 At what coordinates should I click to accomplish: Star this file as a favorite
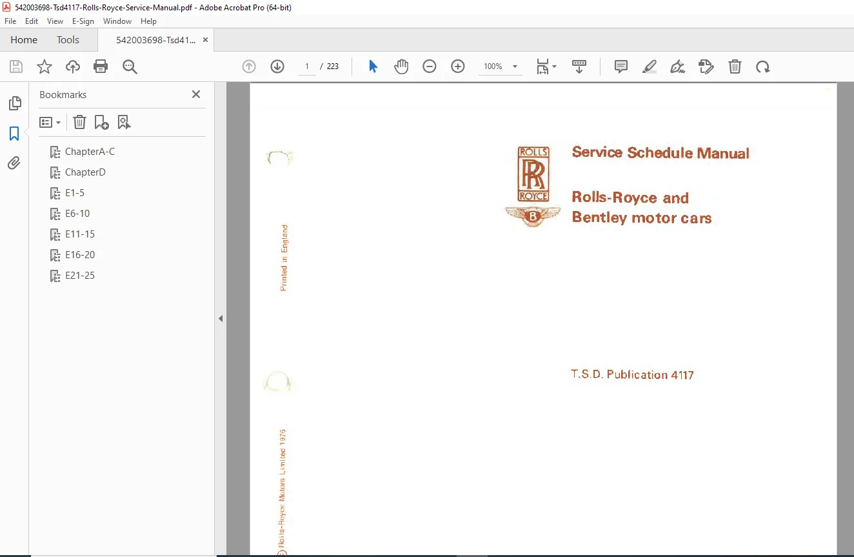click(x=45, y=66)
